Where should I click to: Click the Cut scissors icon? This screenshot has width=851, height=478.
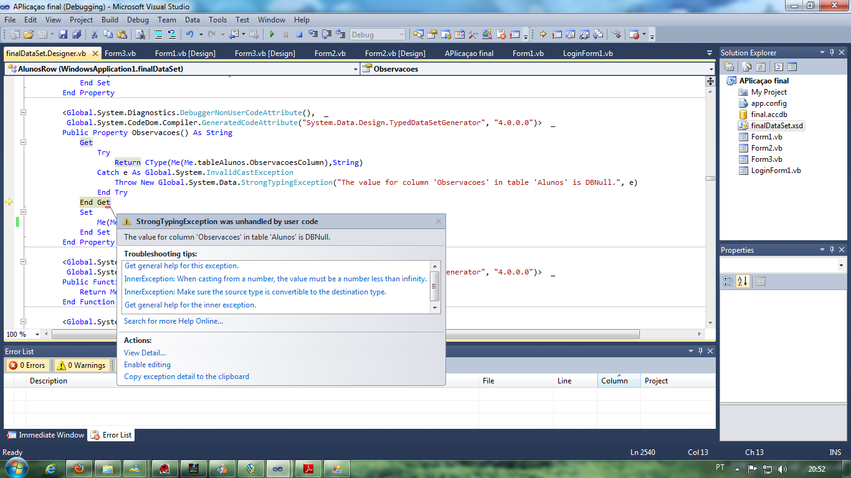pyautogui.click(x=94, y=35)
